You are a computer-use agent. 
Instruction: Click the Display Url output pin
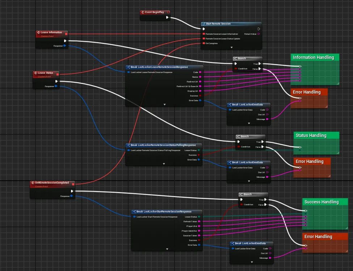[x=200, y=91]
